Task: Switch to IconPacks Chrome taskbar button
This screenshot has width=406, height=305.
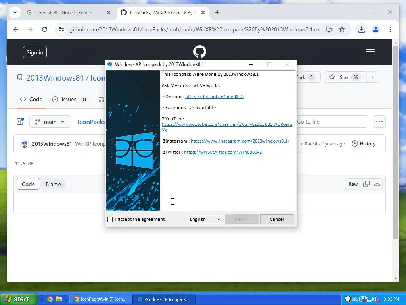Action: click(101, 299)
